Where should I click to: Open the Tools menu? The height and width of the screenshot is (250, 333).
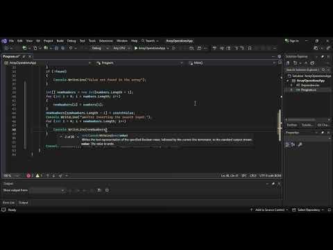(92, 41)
